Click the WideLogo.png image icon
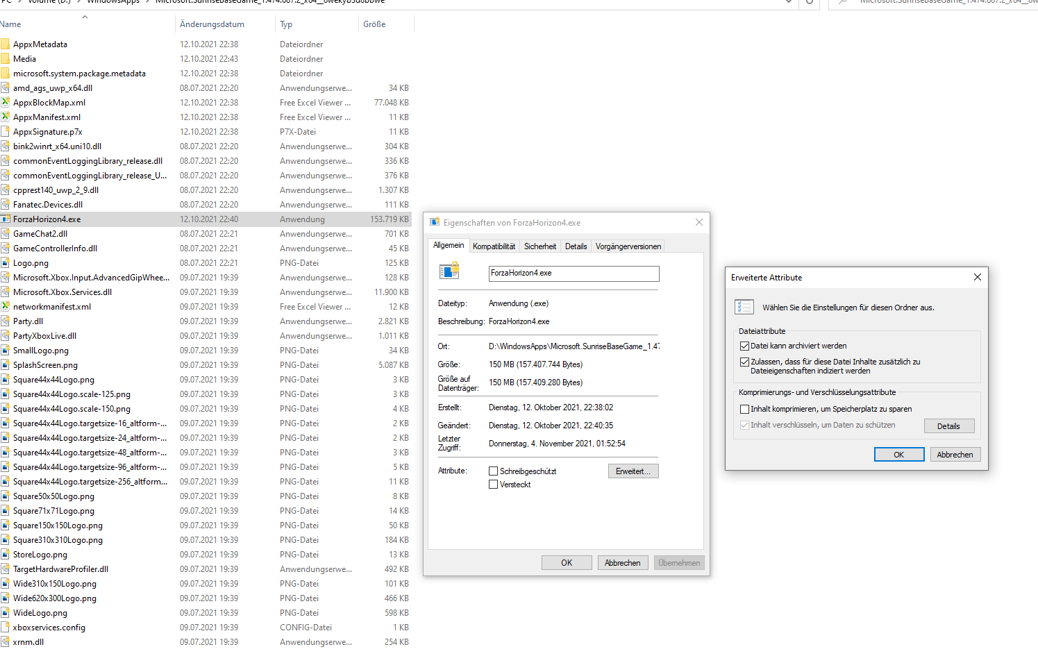This screenshot has width=1038, height=656. point(6,613)
